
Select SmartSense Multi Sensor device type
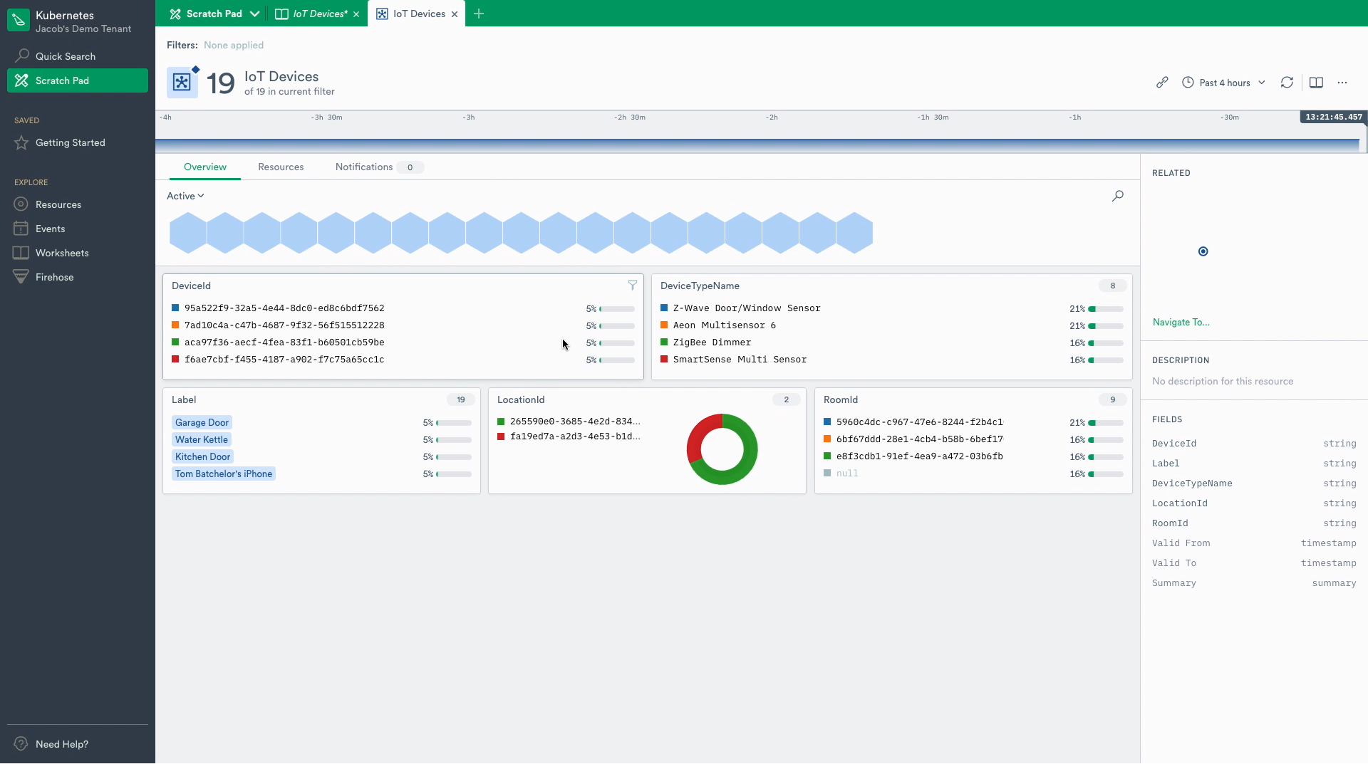click(x=892, y=360)
